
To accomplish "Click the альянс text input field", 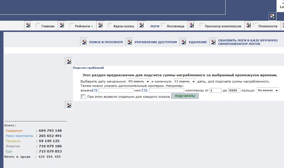I will coord(116,90).
